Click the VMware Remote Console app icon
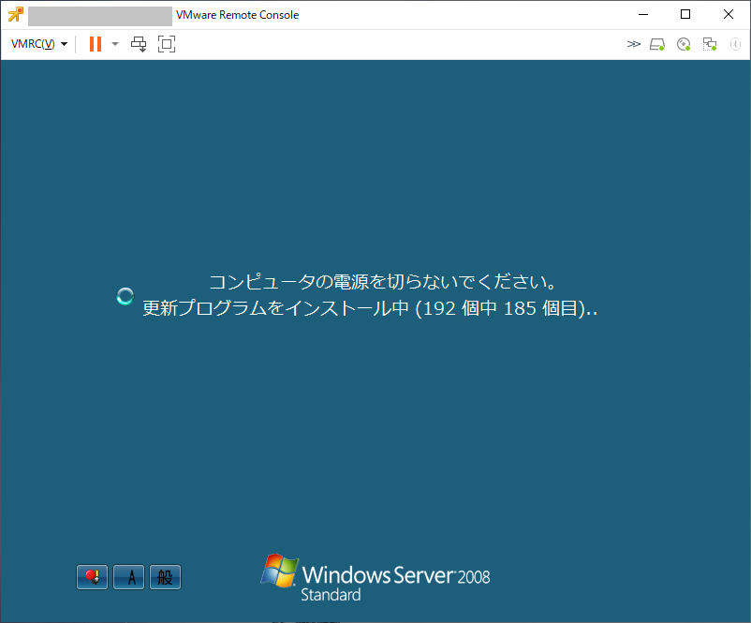Viewport: 751px width, 623px height. click(16, 14)
